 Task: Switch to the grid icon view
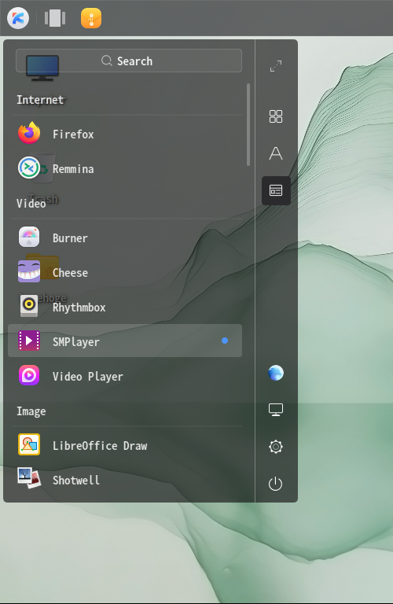pyautogui.click(x=276, y=116)
